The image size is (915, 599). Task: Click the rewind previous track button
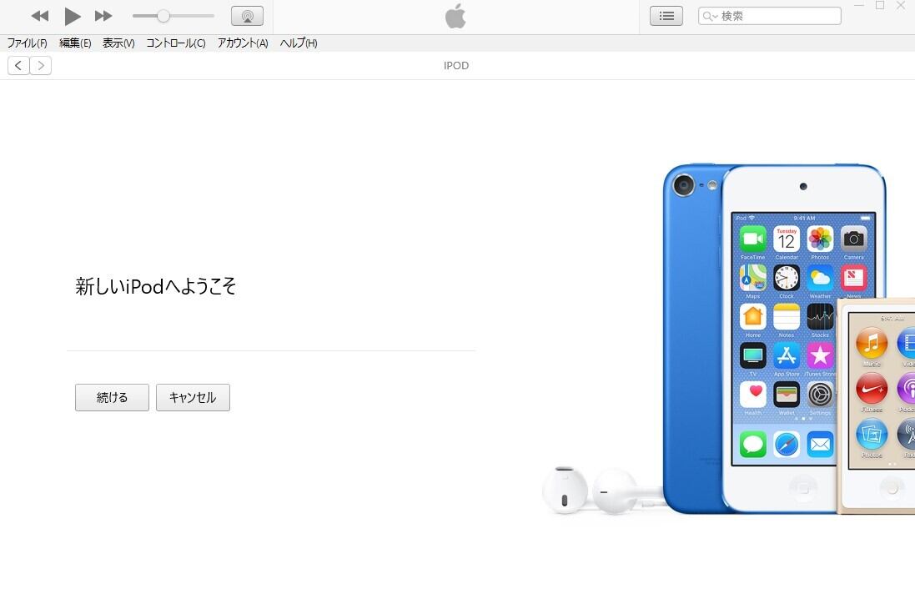pyautogui.click(x=40, y=16)
